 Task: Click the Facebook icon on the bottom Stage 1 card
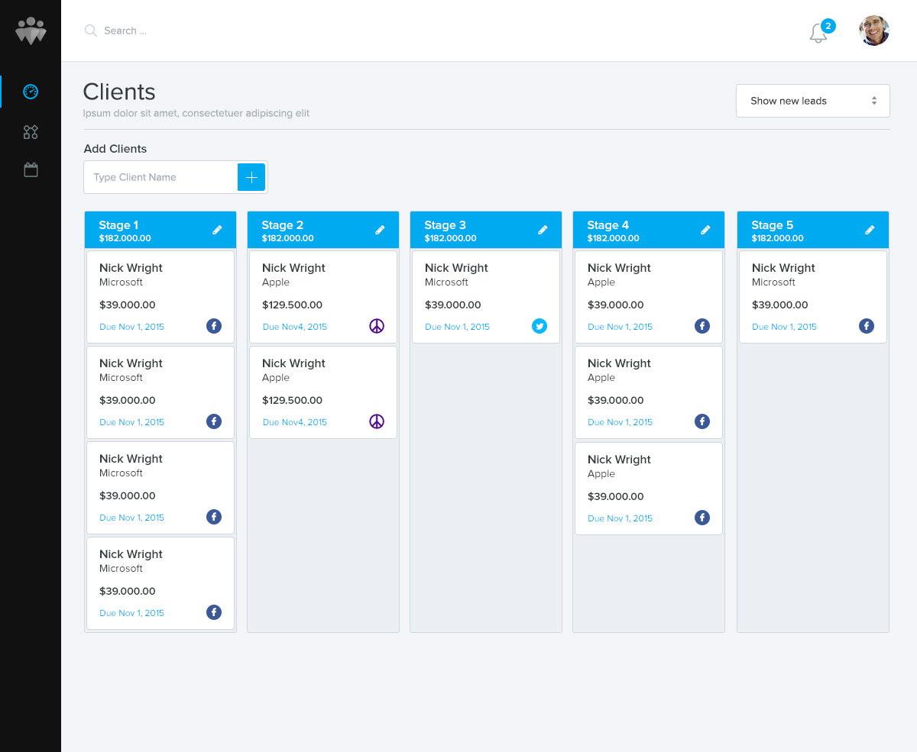(x=214, y=612)
